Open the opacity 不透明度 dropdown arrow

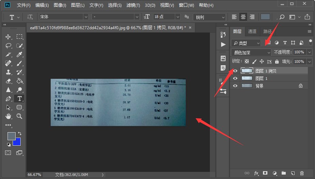310,52
